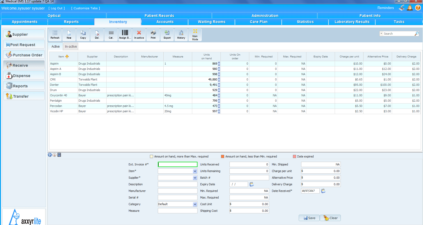Expand the Item dropdown in form
Viewport: 423px width, 225px height.
[x=195, y=171]
